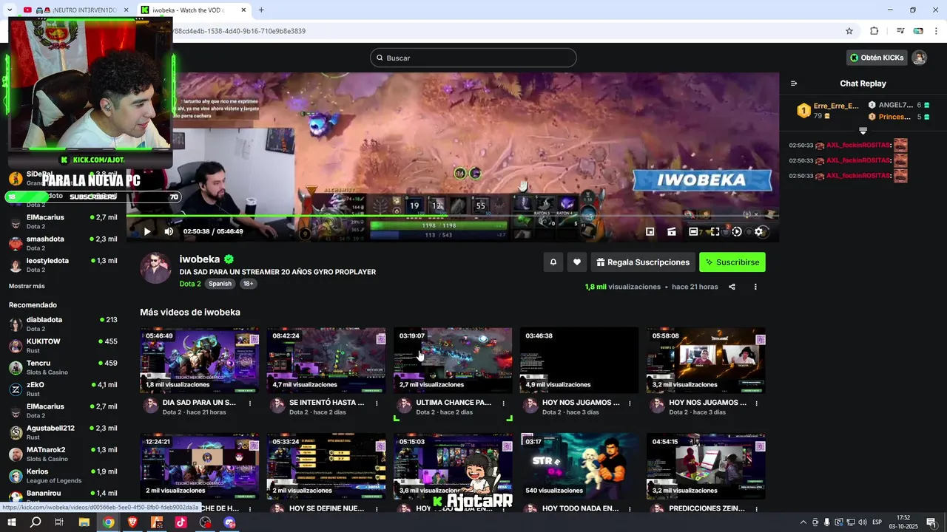Open Brave browser from taskbar
Image resolution: width=947 pixels, height=532 pixels.
132,522
